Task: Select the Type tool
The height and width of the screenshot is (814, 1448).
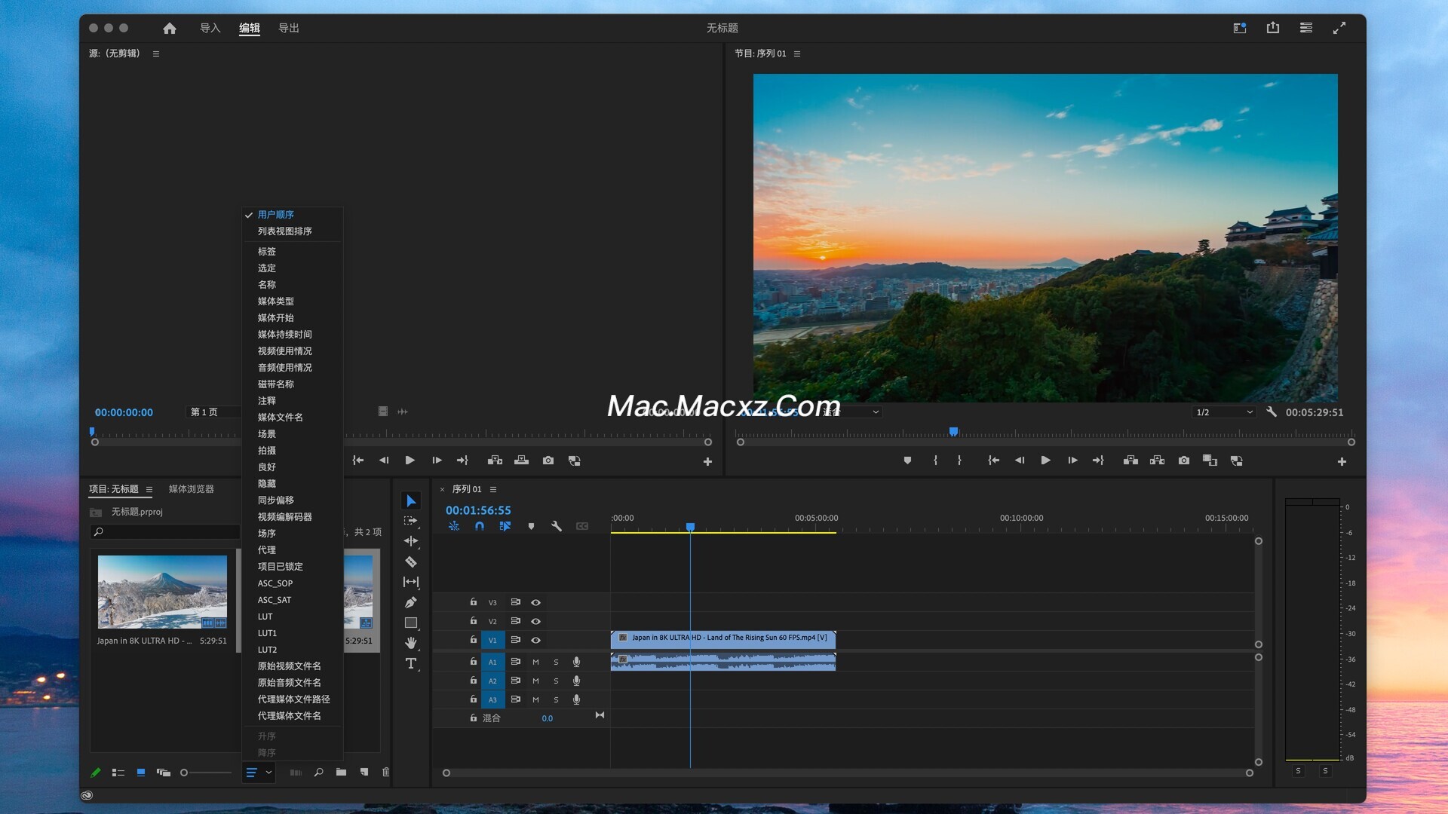Action: (x=410, y=663)
